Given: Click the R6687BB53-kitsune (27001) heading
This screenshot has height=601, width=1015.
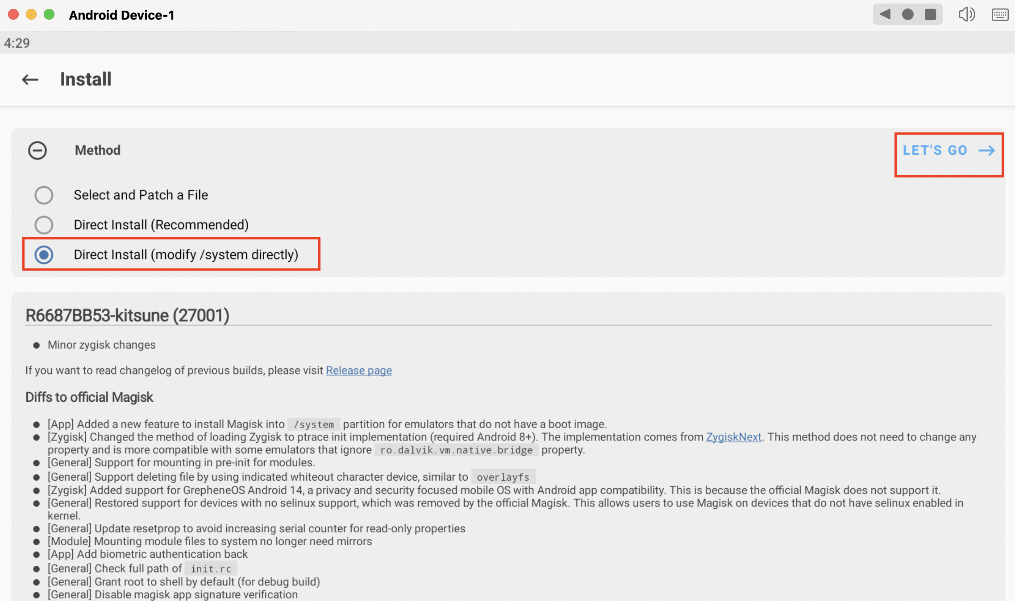Looking at the screenshot, I should pos(127,316).
